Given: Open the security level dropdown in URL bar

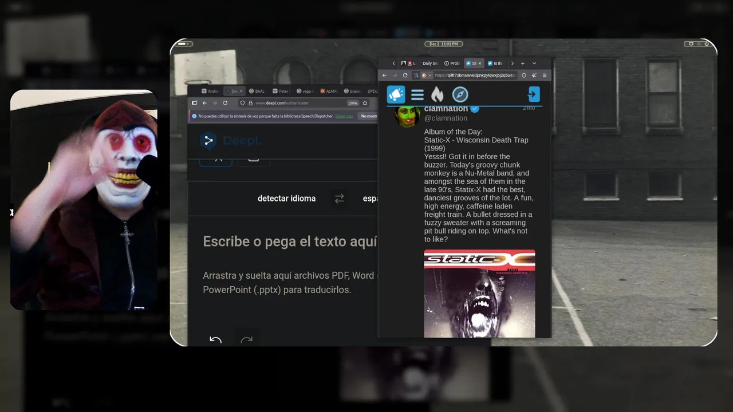Looking at the screenshot, I should (427, 75).
